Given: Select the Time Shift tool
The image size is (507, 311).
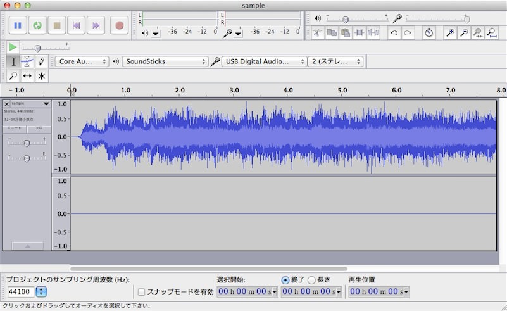Looking at the screenshot, I should [27, 76].
